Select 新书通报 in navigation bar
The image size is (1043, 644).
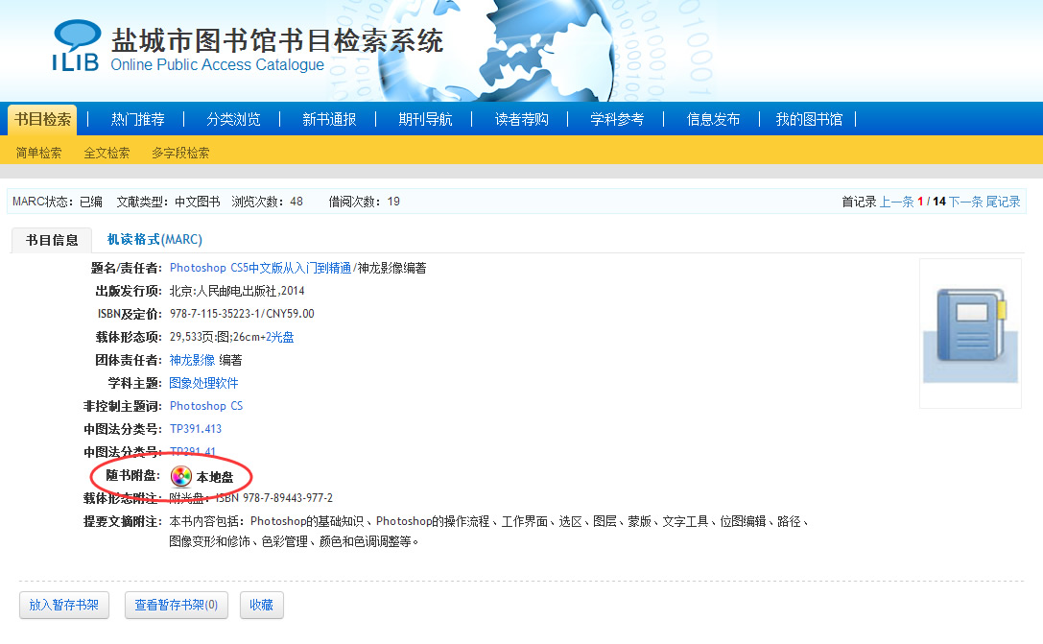[329, 119]
